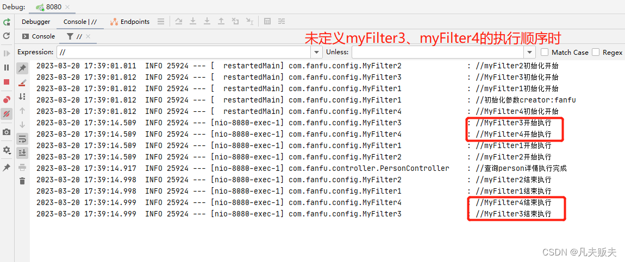625x262 pixels.
Task: Click the Up arrow in console gutter
Action: pos(22,111)
